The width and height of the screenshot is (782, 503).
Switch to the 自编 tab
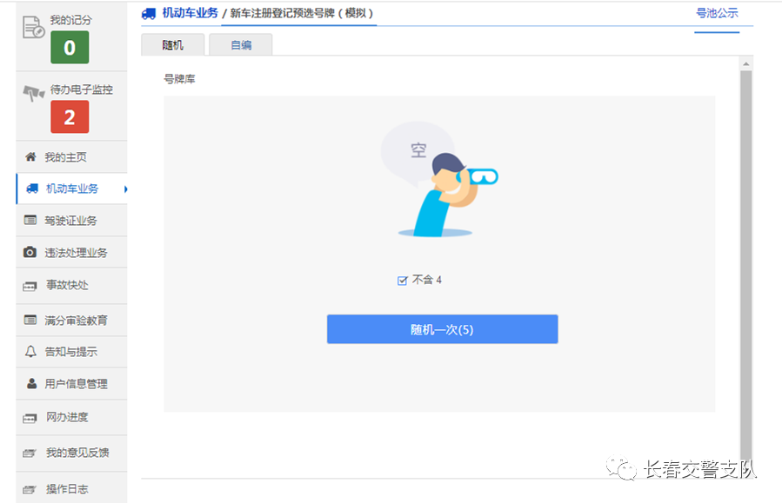click(240, 43)
